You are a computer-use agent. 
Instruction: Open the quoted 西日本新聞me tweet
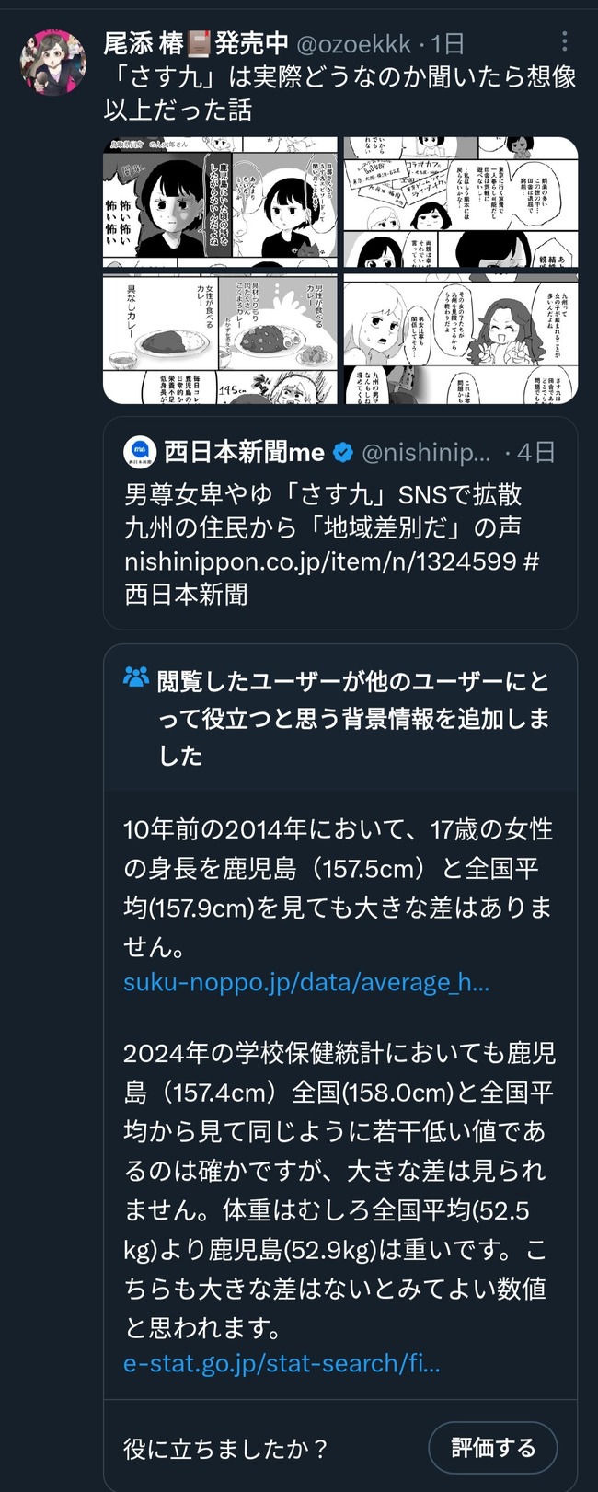click(340, 523)
